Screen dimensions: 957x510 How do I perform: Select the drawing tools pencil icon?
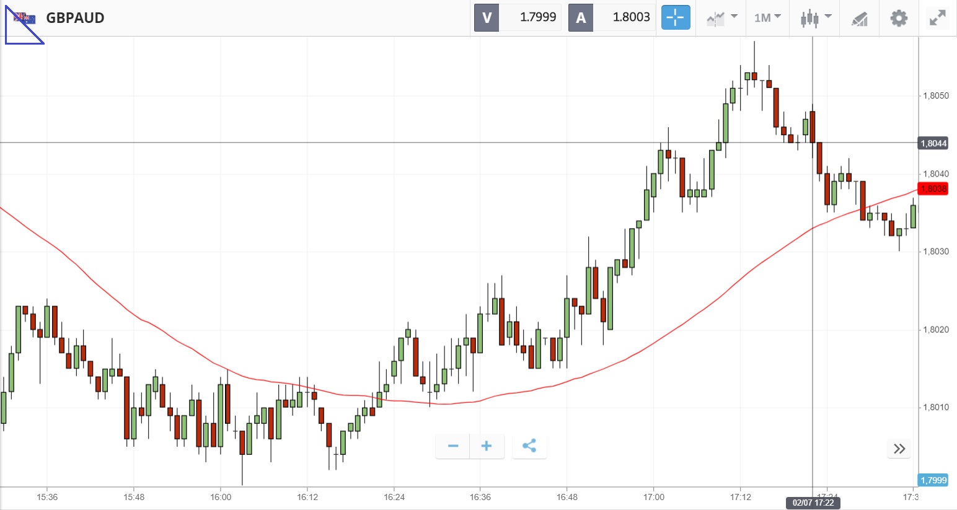tap(859, 19)
